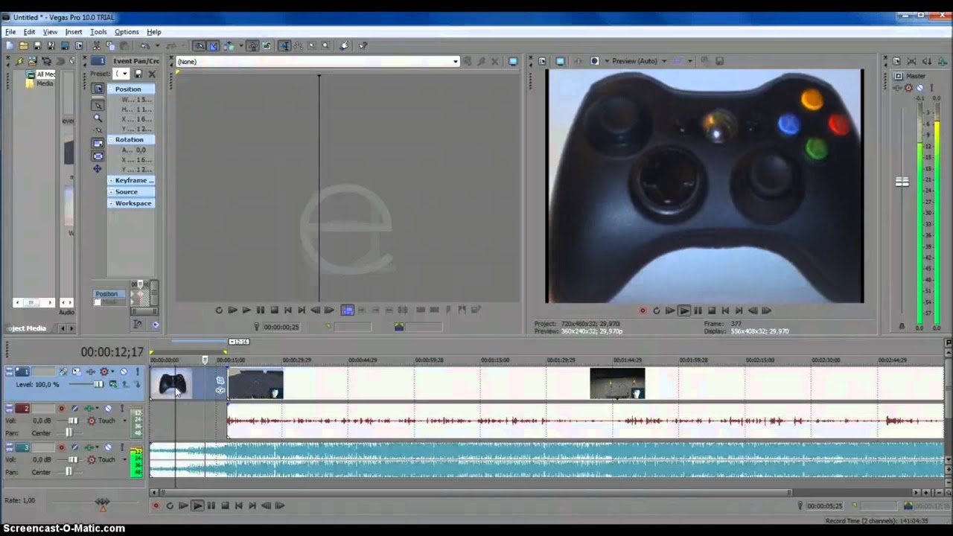Open Master bus FX gear icon
The width and height of the screenshot is (953, 536).
908,88
